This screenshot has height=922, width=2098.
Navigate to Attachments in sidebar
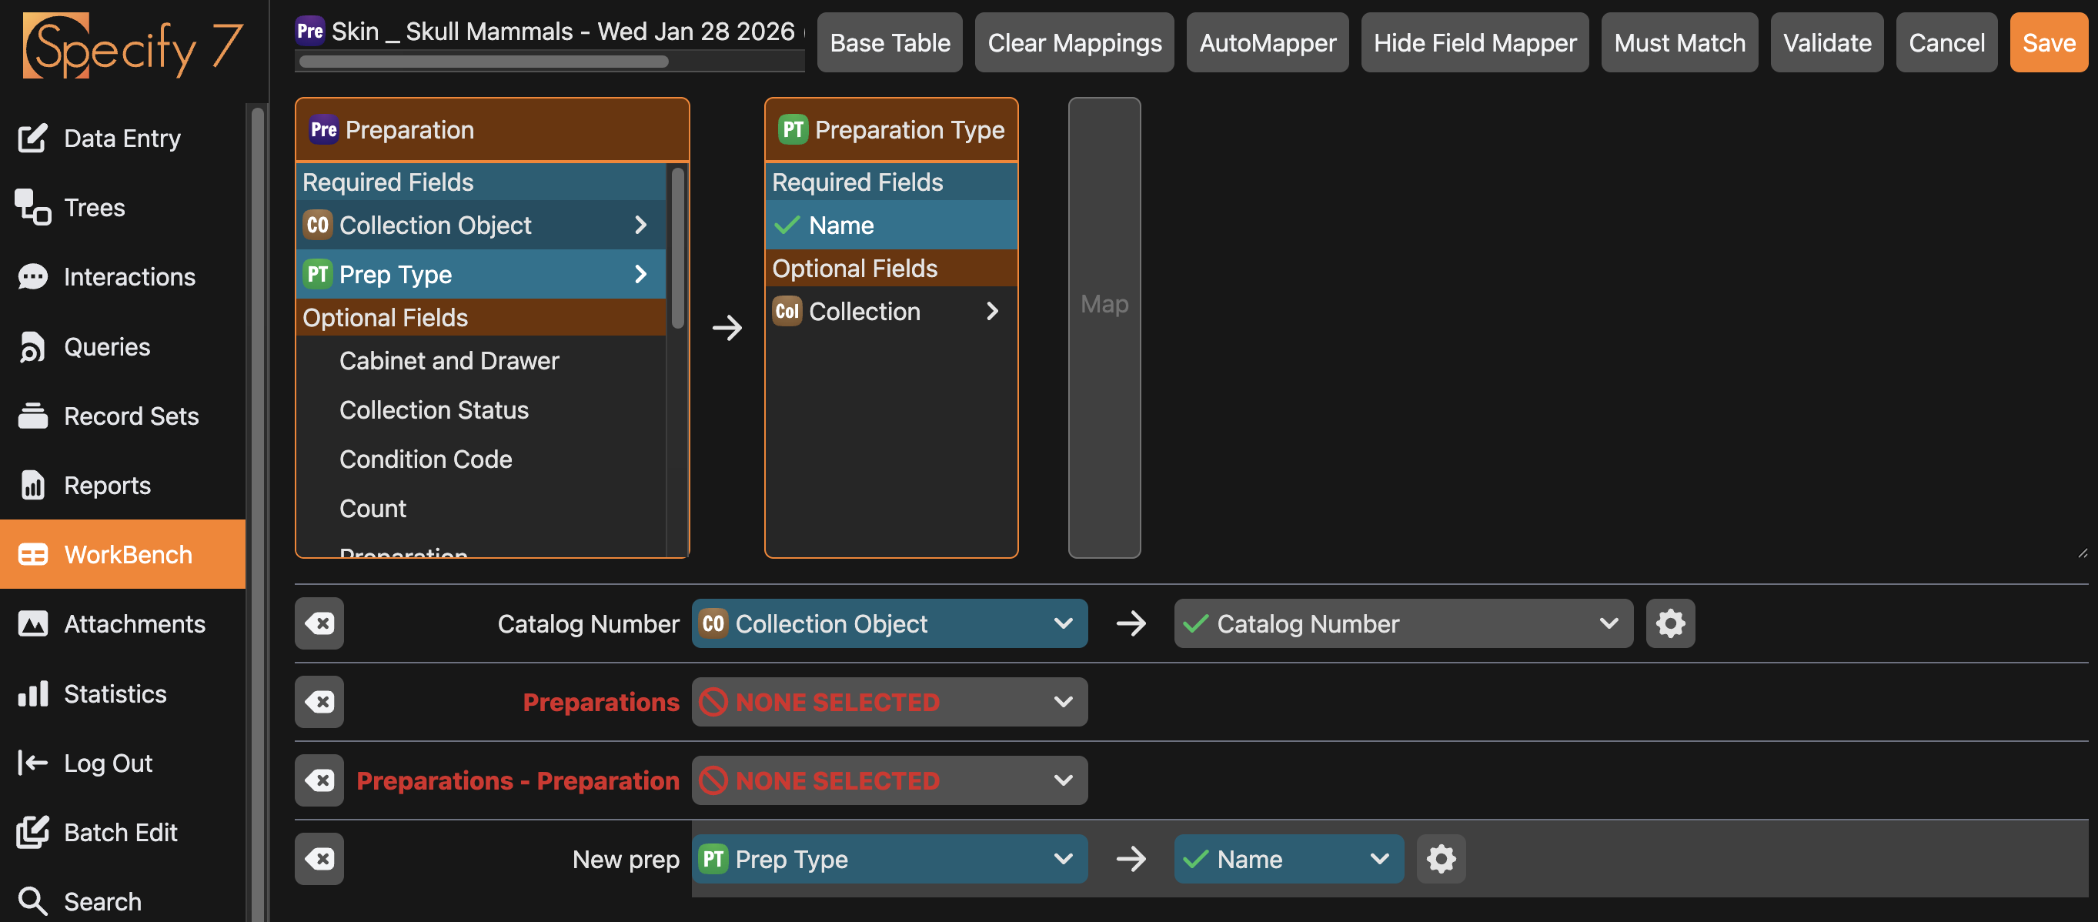[135, 624]
